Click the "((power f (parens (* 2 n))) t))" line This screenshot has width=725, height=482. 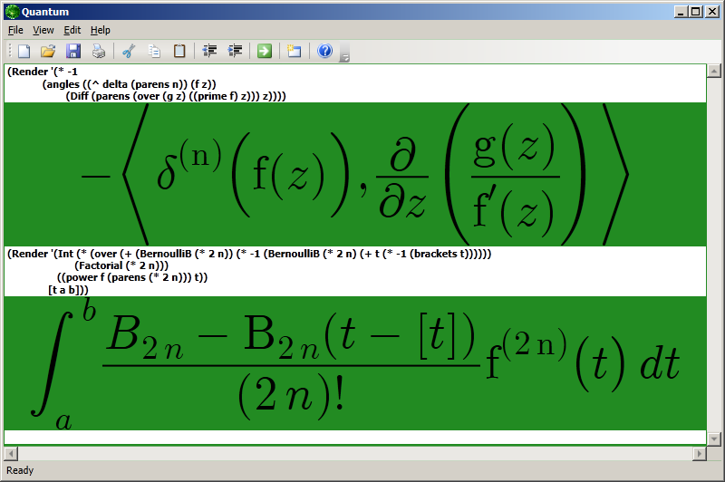pyautogui.click(x=132, y=278)
